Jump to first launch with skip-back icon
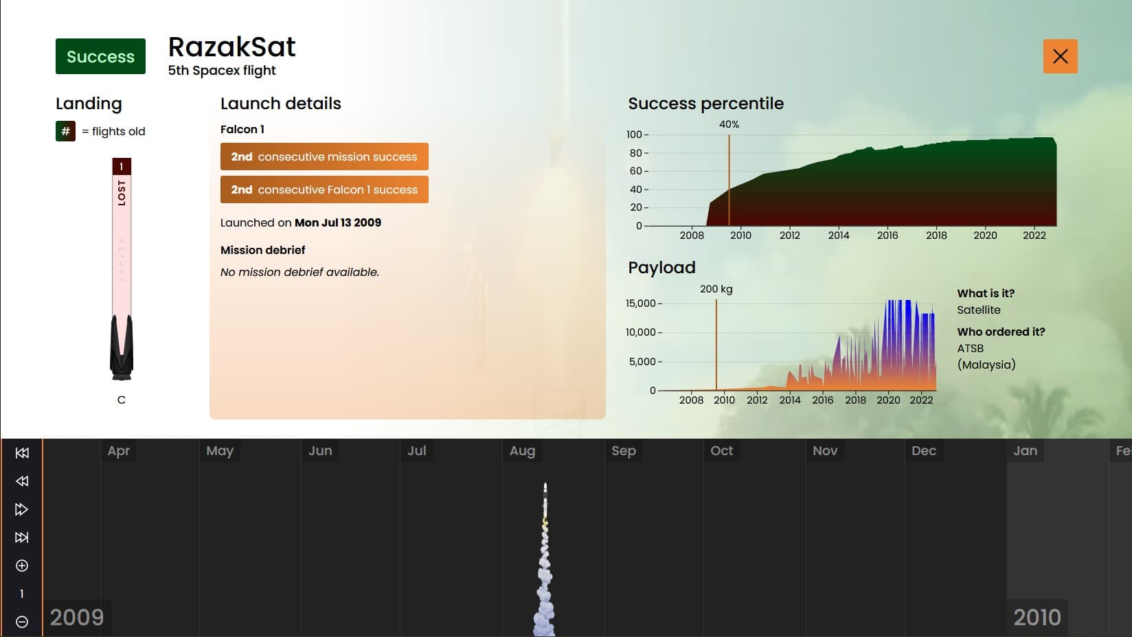Viewport: 1132px width, 637px height. pos(22,453)
